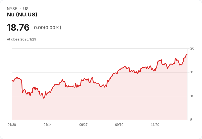The width and height of the screenshot is (202, 139).
Task: Click the price line's final right endpoint
Action: click(187, 55)
